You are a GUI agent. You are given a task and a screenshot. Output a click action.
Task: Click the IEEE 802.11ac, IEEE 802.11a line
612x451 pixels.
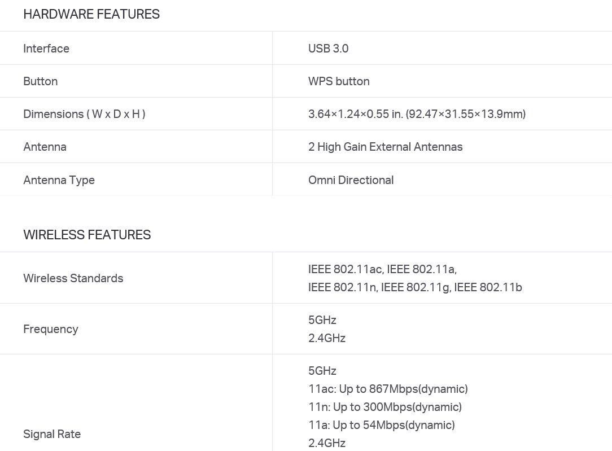click(x=383, y=269)
